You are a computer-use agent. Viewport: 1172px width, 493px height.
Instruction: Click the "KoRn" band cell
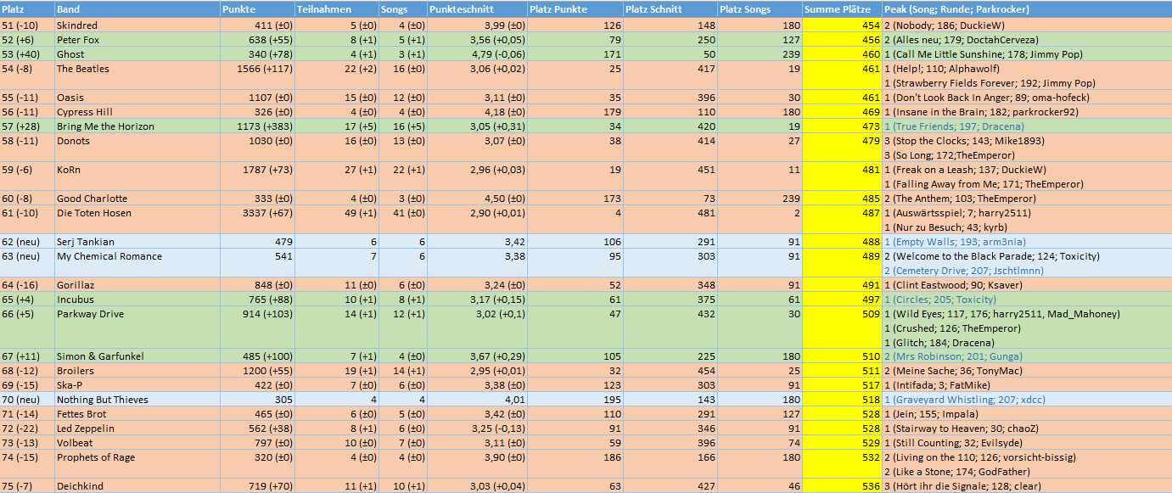pos(137,176)
